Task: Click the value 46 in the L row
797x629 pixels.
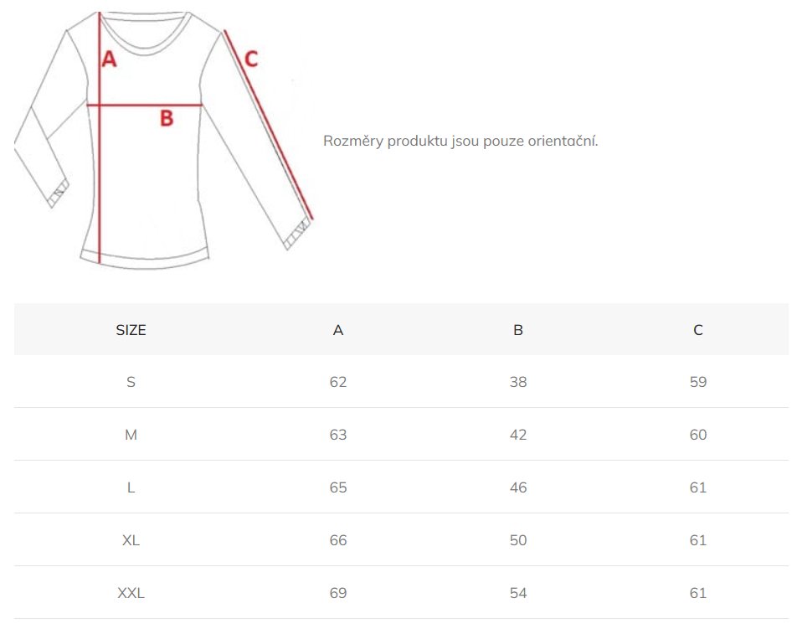Action: (518, 487)
